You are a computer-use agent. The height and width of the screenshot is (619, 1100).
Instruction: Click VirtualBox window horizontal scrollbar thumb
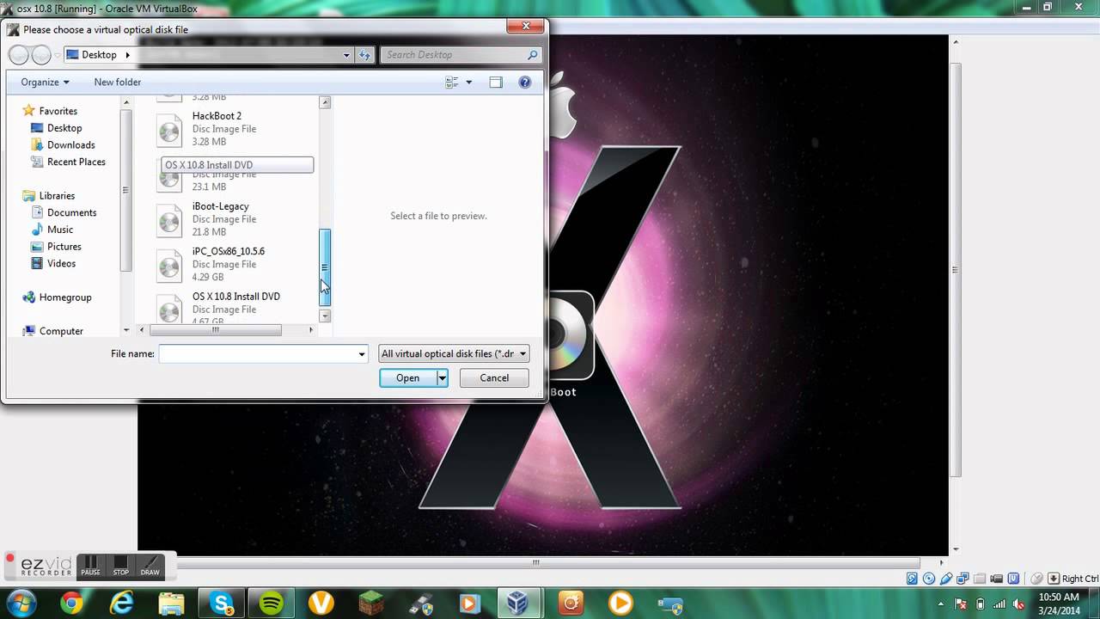[536, 562]
